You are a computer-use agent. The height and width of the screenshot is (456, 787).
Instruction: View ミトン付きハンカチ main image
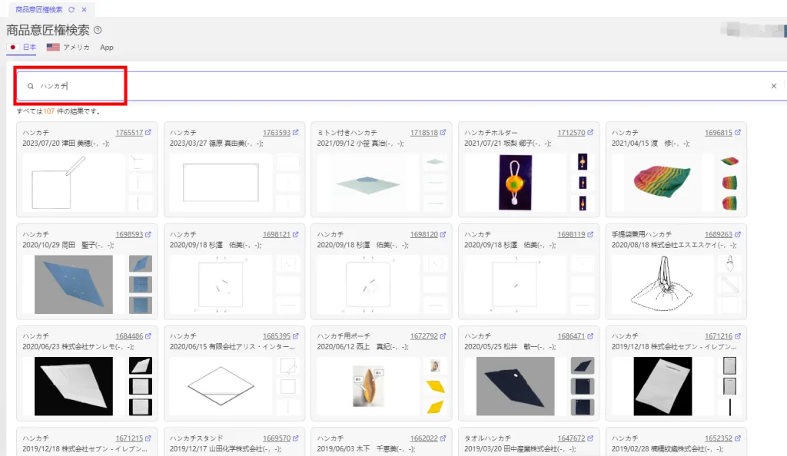click(368, 183)
